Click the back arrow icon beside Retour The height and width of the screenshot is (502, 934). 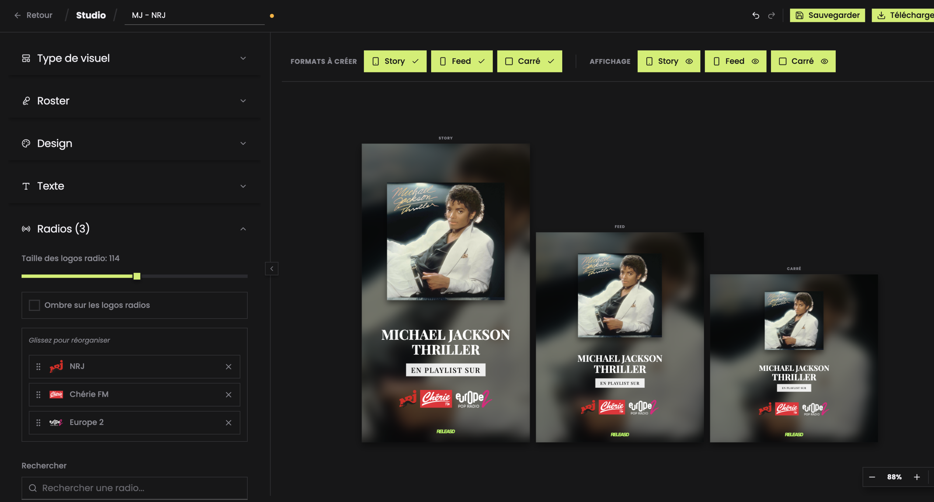coord(17,15)
